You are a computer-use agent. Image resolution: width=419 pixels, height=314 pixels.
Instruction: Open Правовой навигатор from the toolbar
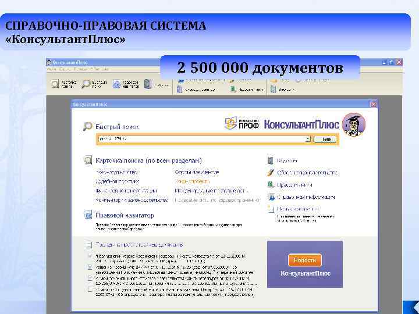coord(126,84)
